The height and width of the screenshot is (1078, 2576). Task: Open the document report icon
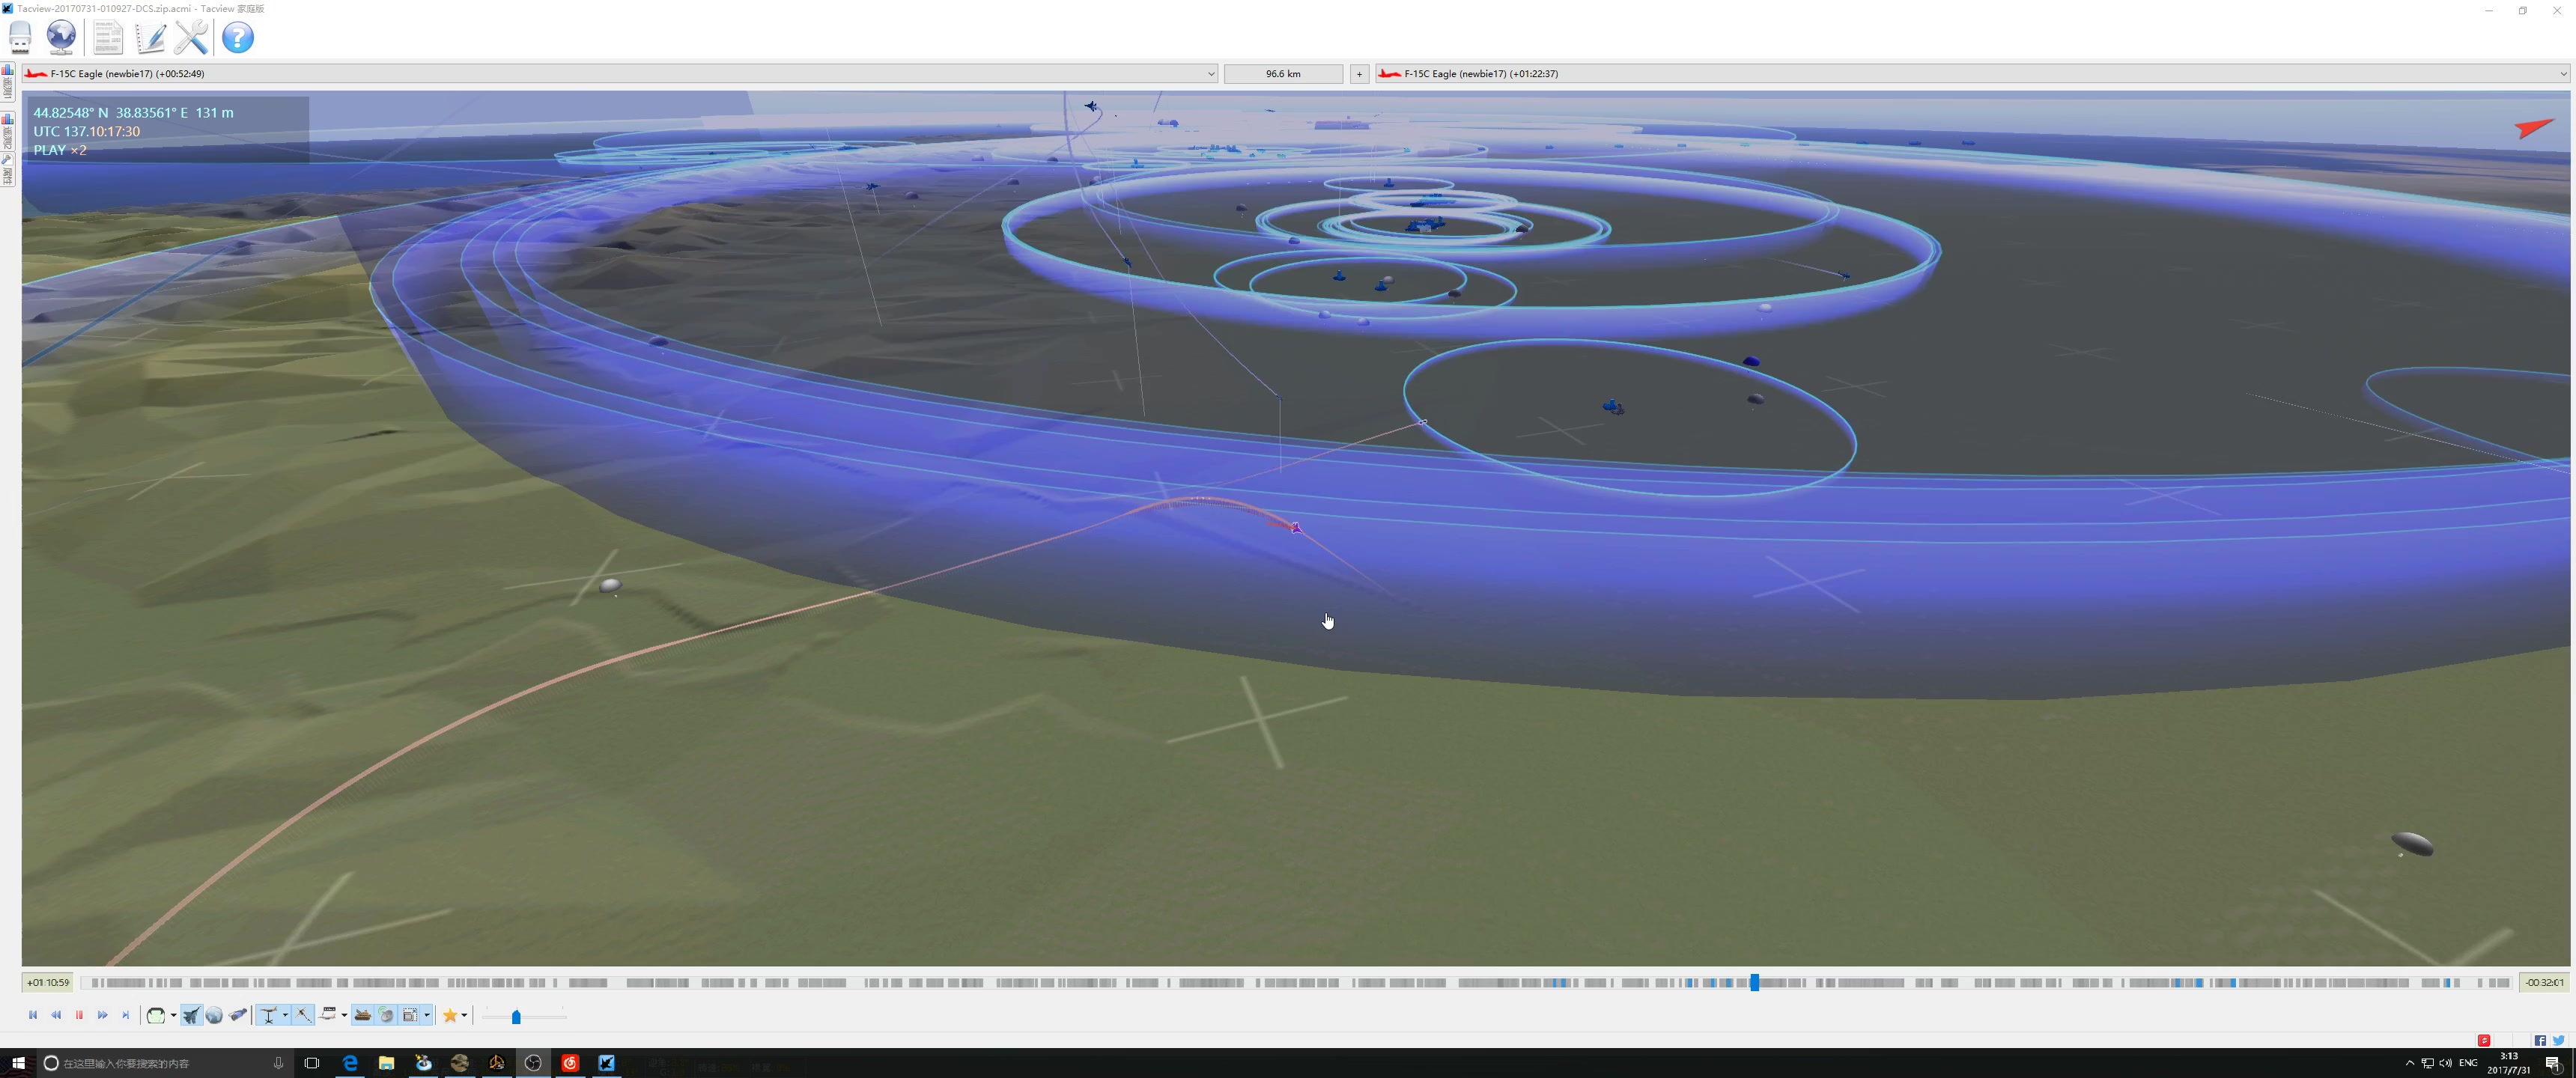107,38
